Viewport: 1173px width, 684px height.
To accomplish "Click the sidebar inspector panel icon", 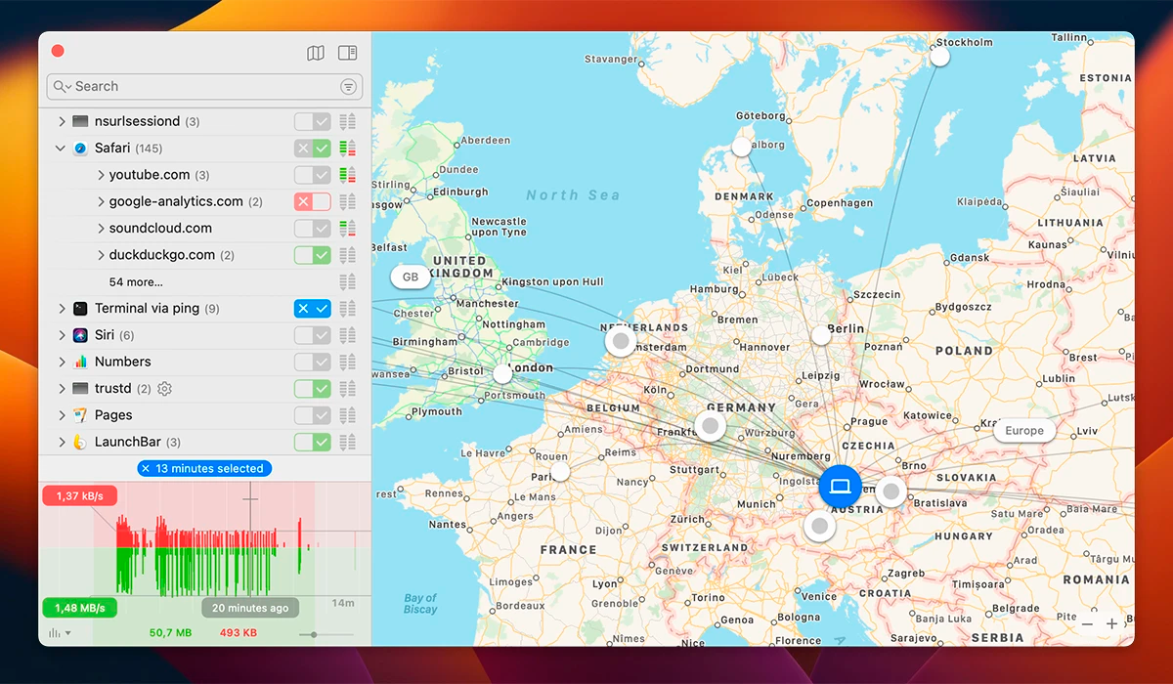I will click(x=347, y=54).
